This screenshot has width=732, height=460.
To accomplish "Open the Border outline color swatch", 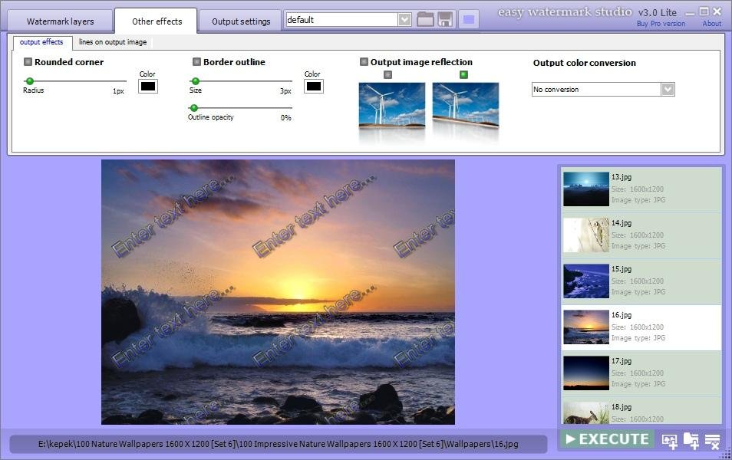I will point(314,87).
